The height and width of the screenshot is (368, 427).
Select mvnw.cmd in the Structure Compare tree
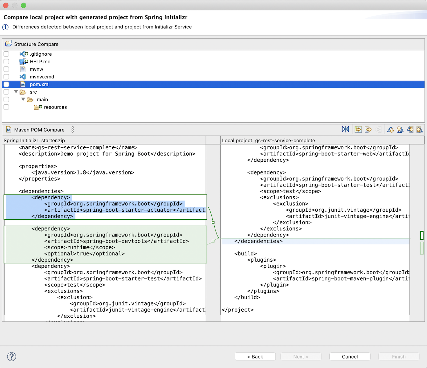[x=42, y=77]
